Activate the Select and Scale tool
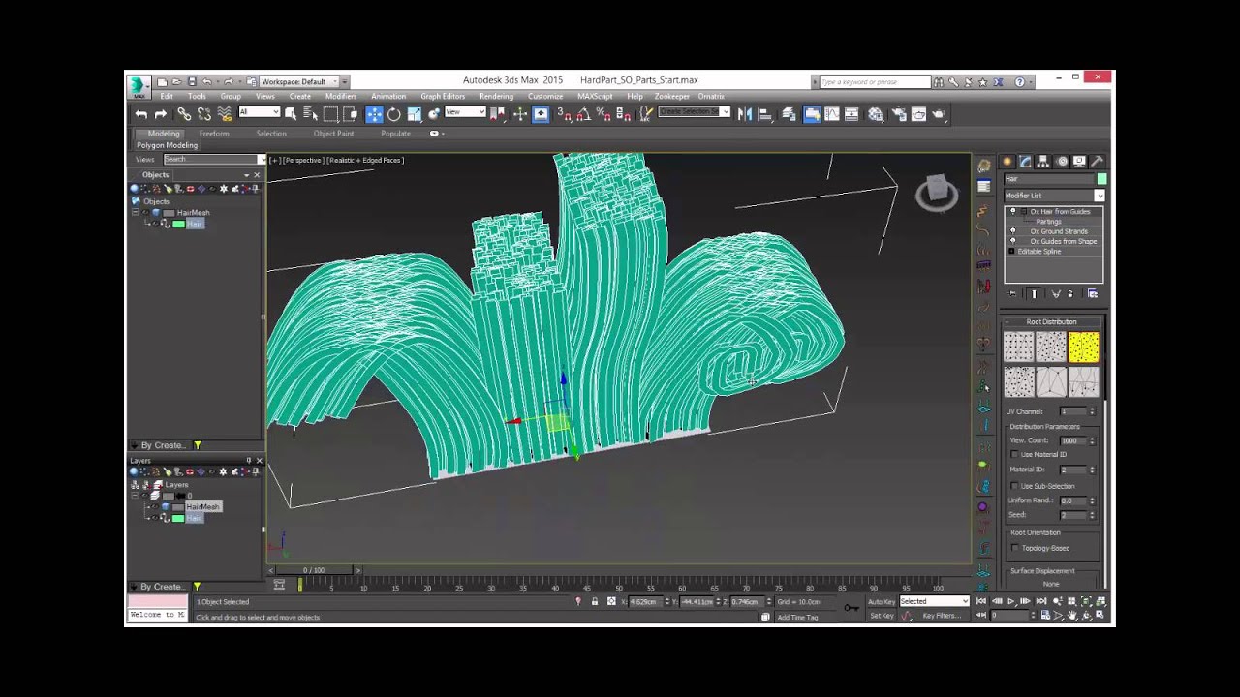The image size is (1240, 697). click(x=415, y=114)
